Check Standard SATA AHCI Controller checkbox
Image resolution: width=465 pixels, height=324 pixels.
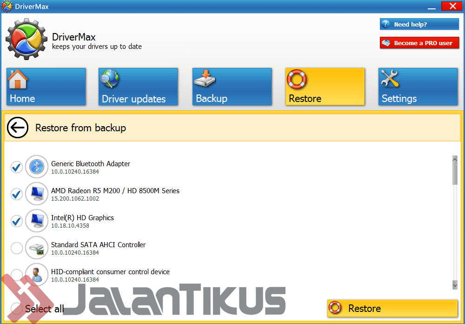17,248
